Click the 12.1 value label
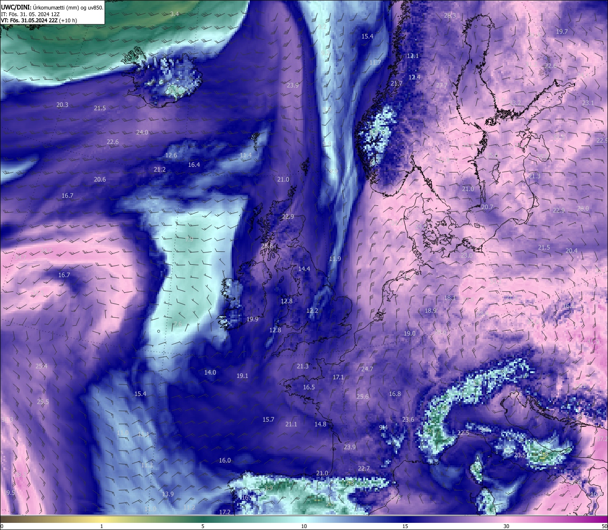 413,56
